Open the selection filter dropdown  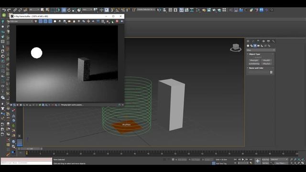[34, 10]
